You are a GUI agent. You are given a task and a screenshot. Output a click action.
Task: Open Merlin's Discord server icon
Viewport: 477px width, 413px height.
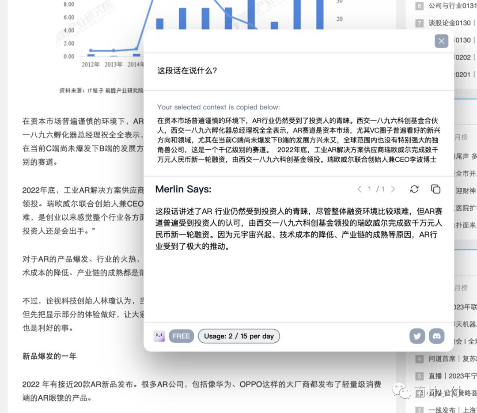436,336
